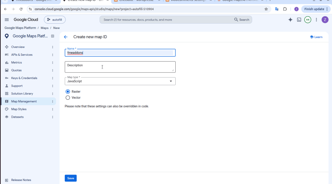Open the header three-dot settings menu

point(316,20)
